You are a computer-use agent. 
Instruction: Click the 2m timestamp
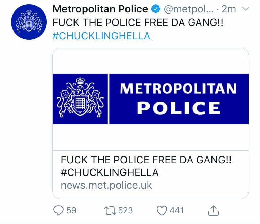point(229,9)
